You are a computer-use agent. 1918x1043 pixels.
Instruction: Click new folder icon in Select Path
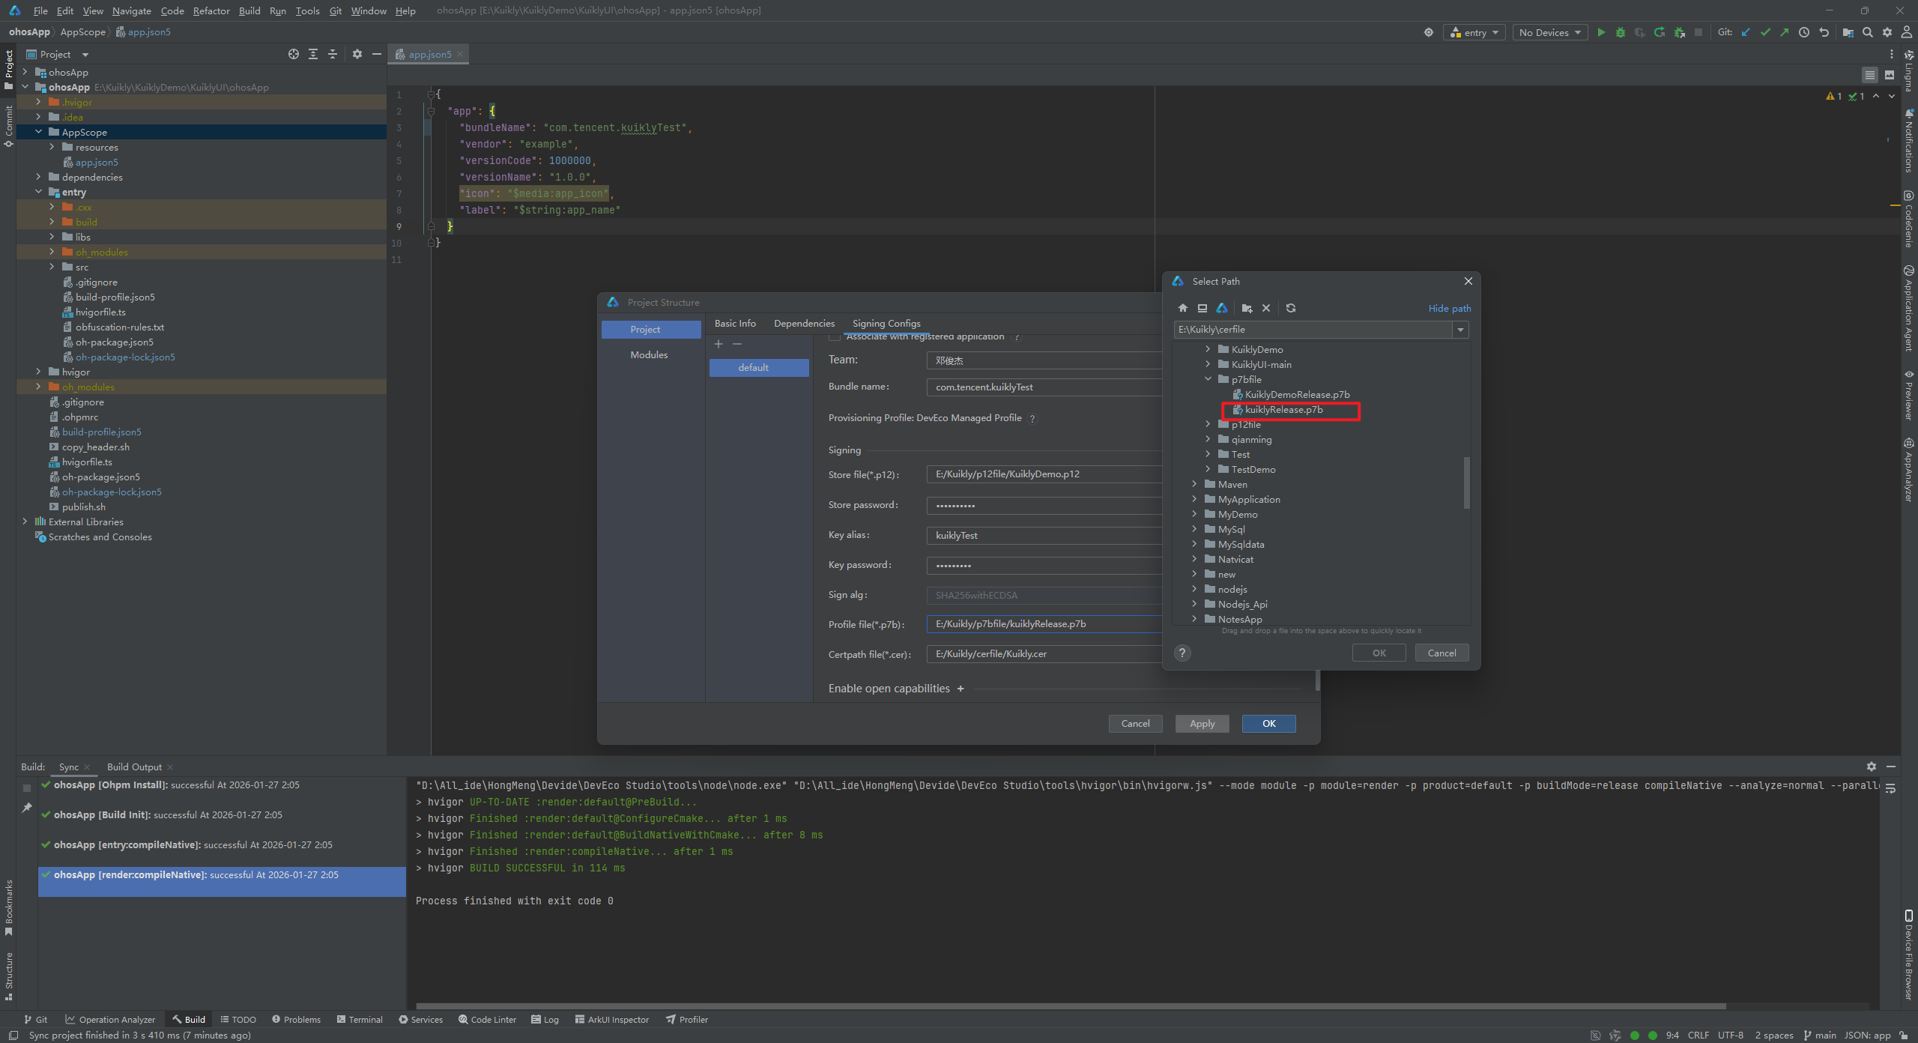click(x=1247, y=308)
